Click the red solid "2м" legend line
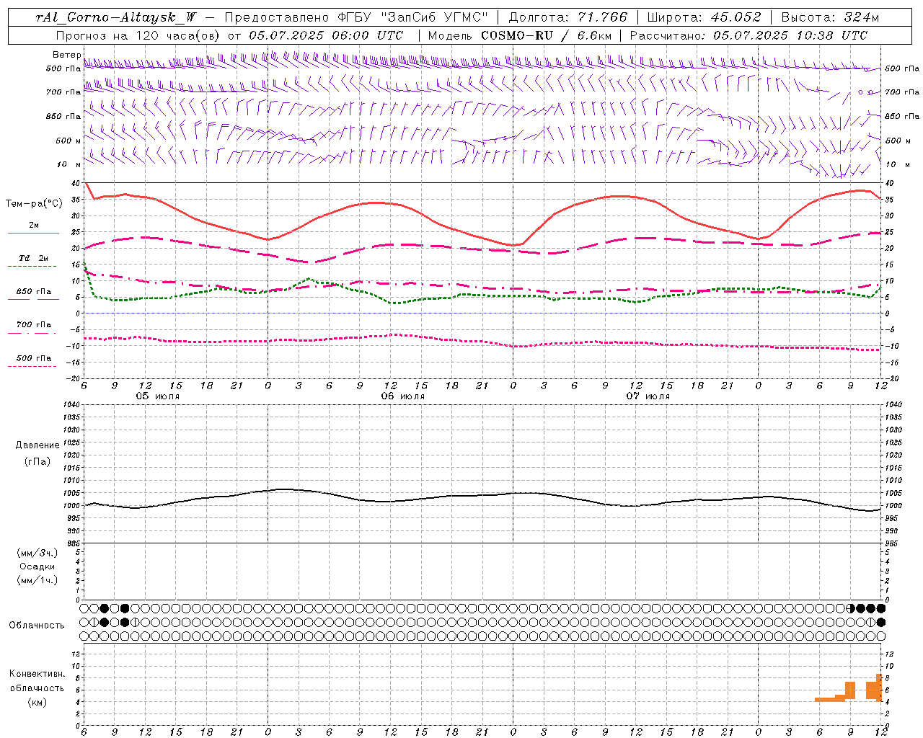 coord(33,233)
